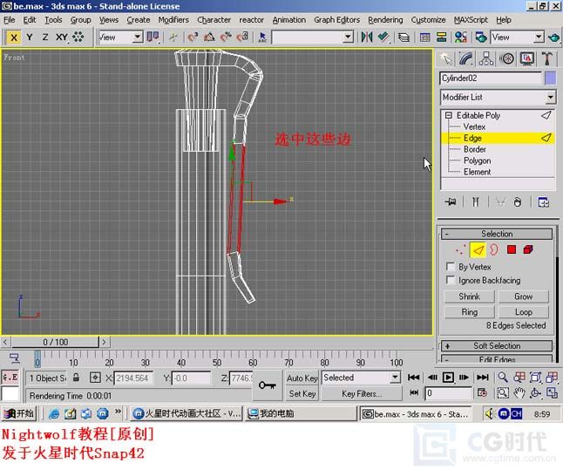Restrict to XY plane constraint
Screen dimensions: 563x470
(x=62, y=37)
